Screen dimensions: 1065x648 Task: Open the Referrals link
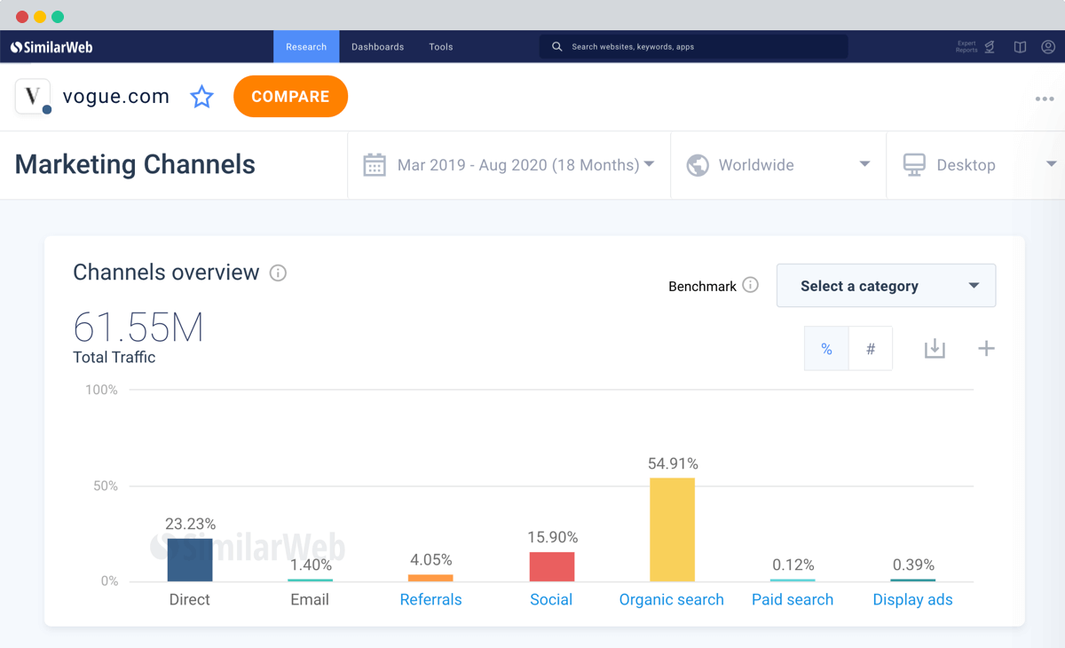430,600
